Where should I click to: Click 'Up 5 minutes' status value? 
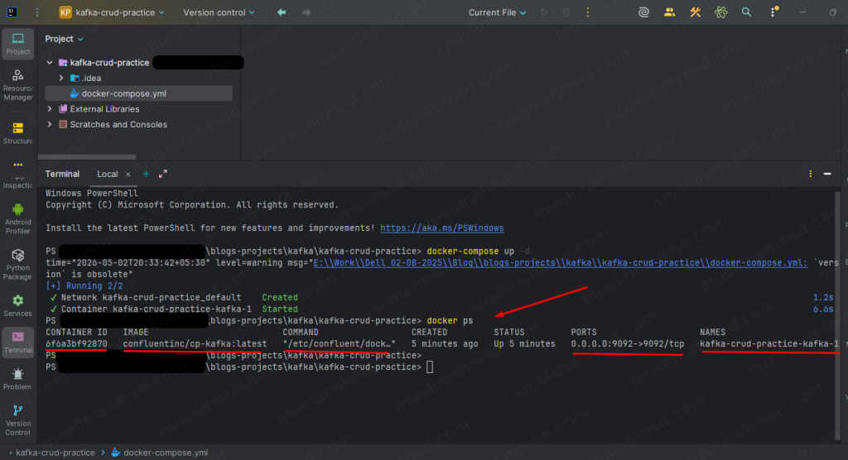[524, 344]
